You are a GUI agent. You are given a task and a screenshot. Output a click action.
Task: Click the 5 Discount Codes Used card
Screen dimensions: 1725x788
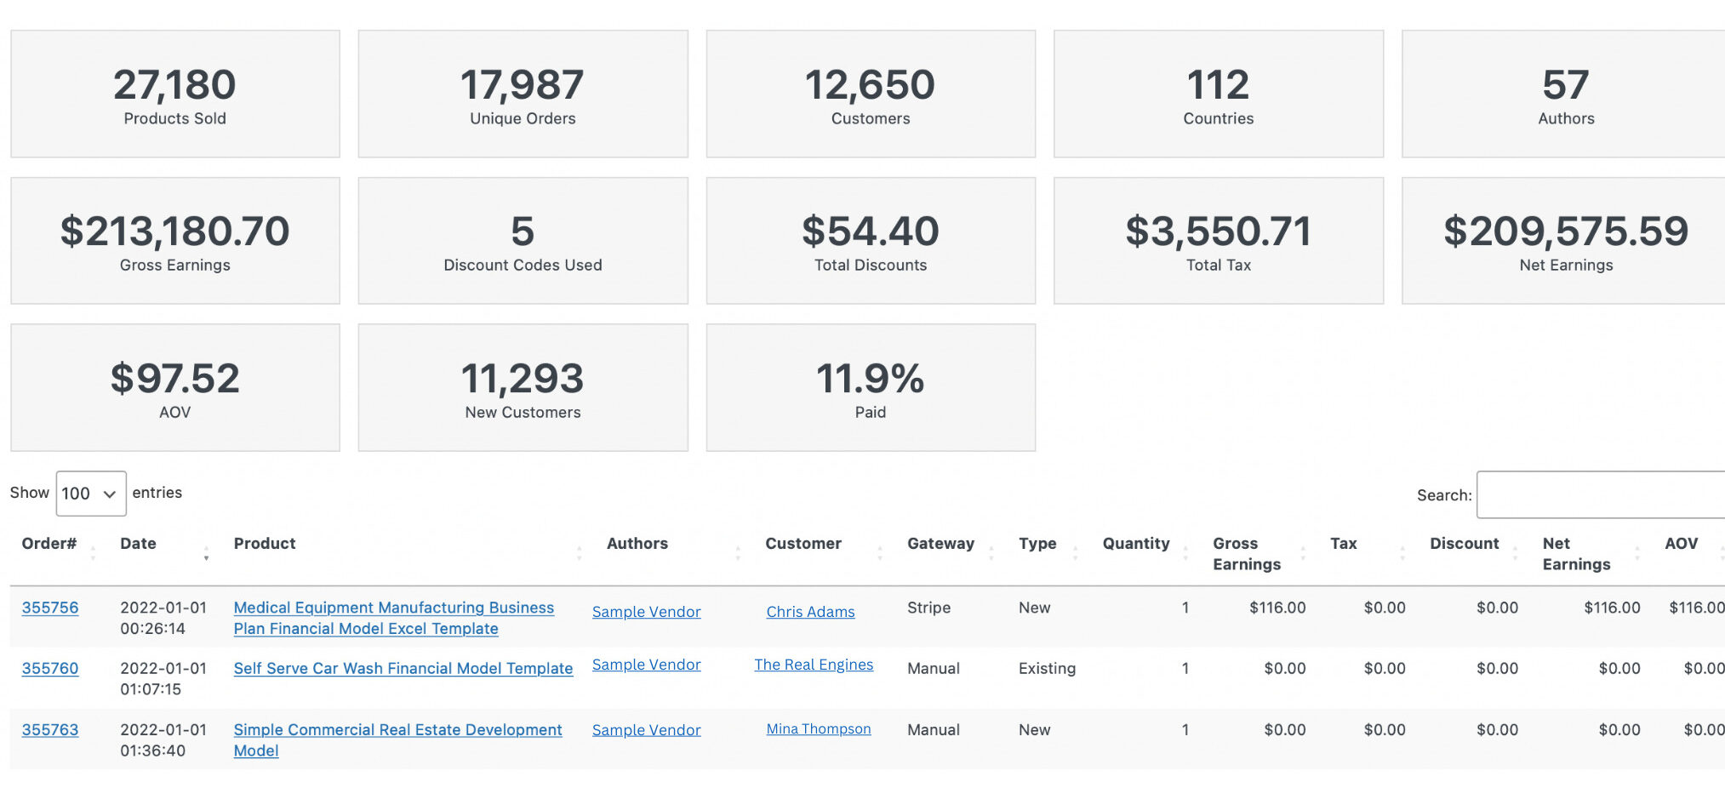[x=523, y=241]
